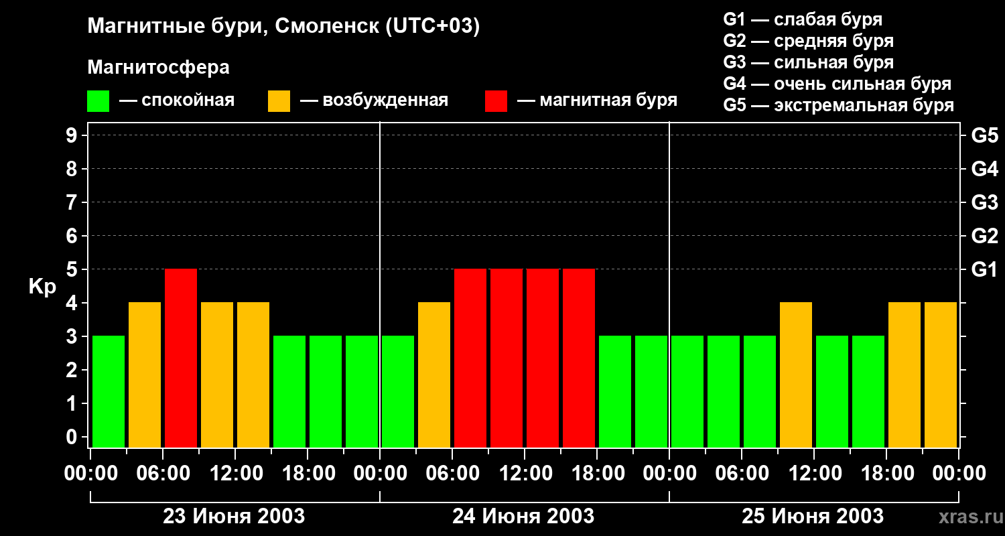1005x536 pixels.
Task: Click the G2 — средняя буря description
Action: tap(808, 41)
